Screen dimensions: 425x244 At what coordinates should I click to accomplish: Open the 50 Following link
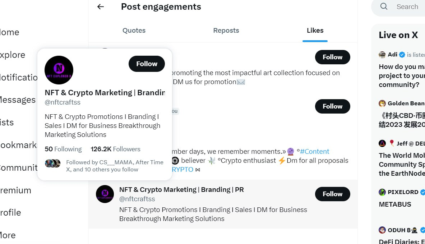tap(63, 149)
